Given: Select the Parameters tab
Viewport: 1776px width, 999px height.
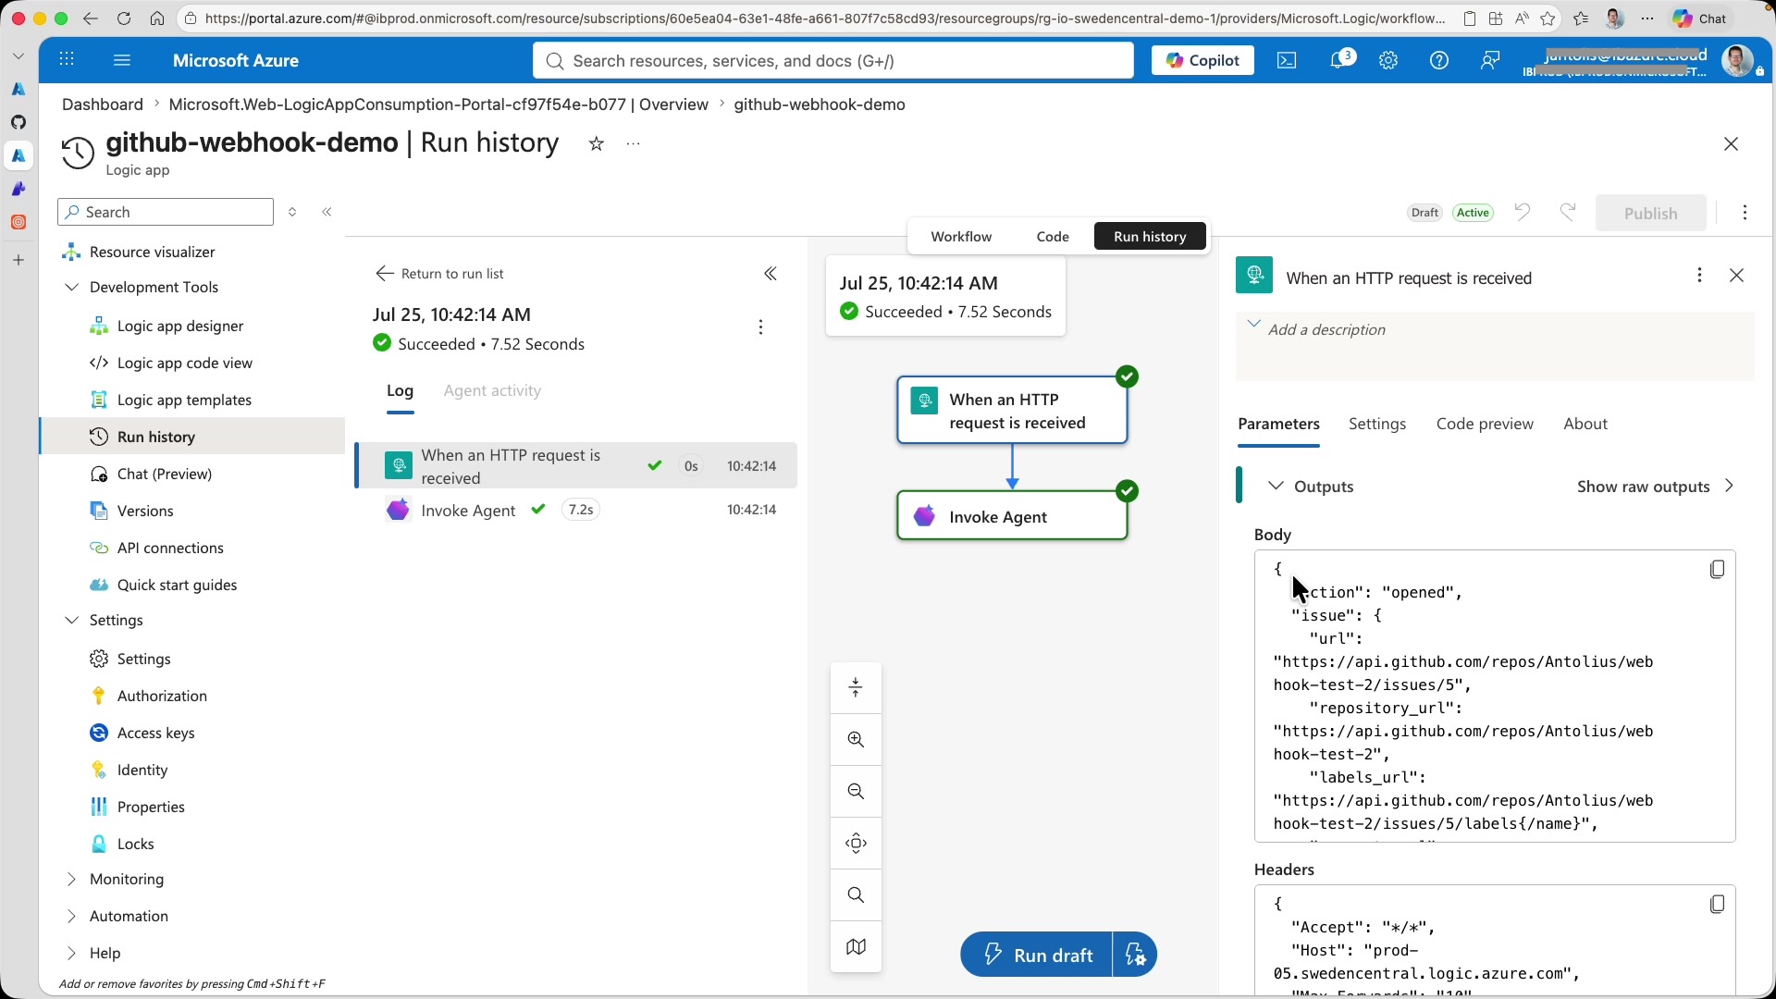Looking at the screenshot, I should (1278, 425).
